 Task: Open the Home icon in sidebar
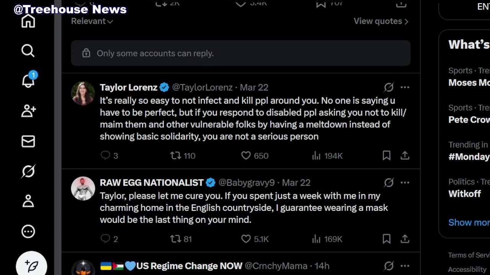pyautogui.click(x=28, y=21)
